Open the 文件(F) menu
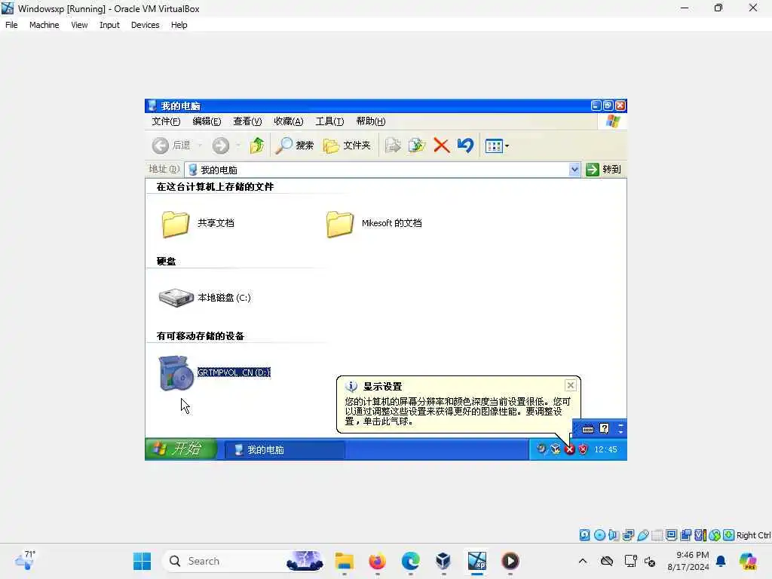Viewport: 772px width, 579px height. pyautogui.click(x=166, y=121)
